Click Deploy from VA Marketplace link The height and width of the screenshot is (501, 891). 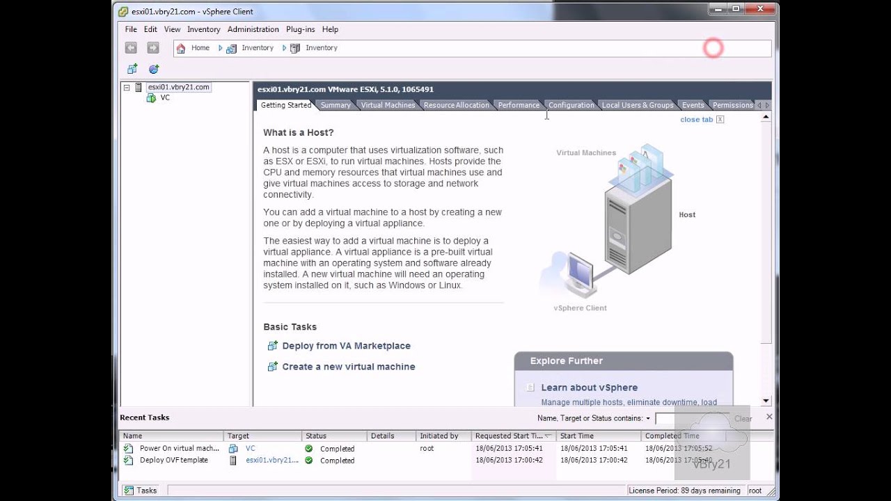pos(346,346)
